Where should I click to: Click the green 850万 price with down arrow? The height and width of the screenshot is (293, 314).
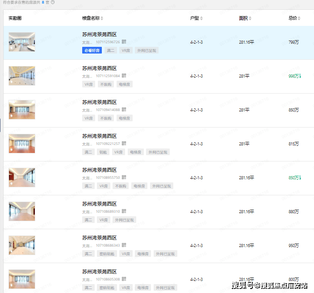tap(295, 177)
